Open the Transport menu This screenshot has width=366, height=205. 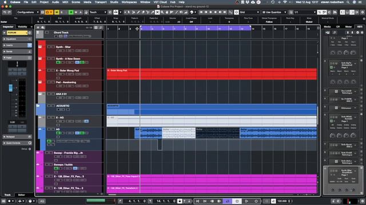click(x=101, y=2)
